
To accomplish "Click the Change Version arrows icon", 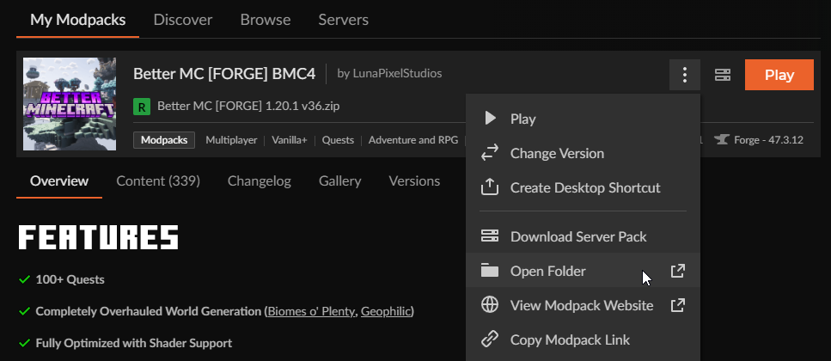I will (x=490, y=153).
